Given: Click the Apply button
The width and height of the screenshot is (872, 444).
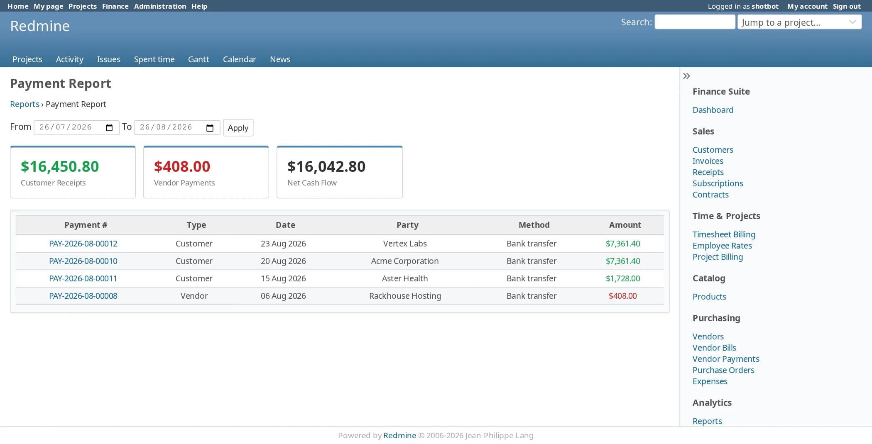Looking at the screenshot, I should [x=238, y=128].
